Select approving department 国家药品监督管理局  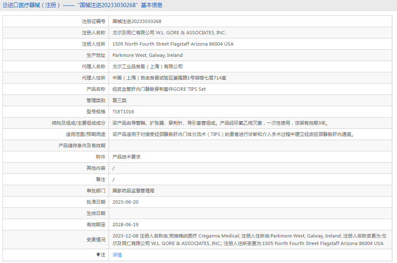(x=134, y=191)
